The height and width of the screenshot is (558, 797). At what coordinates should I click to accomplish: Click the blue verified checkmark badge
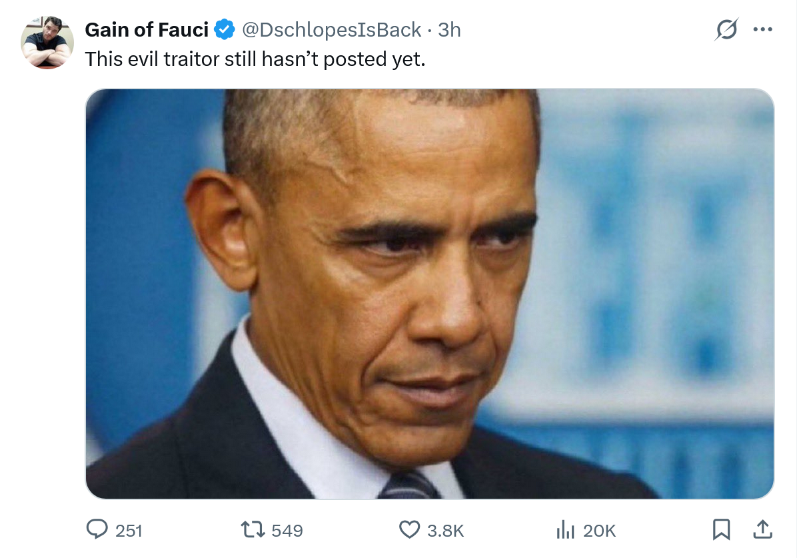tap(224, 30)
